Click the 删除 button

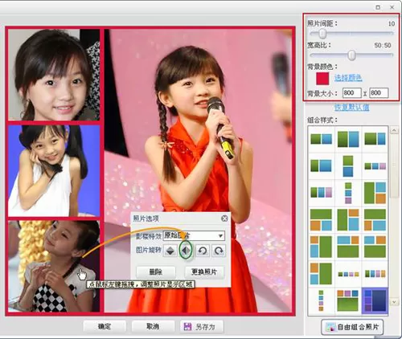(156, 272)
